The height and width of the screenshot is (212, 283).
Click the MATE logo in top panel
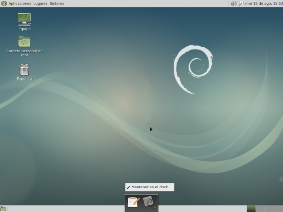tap(4, 4)
